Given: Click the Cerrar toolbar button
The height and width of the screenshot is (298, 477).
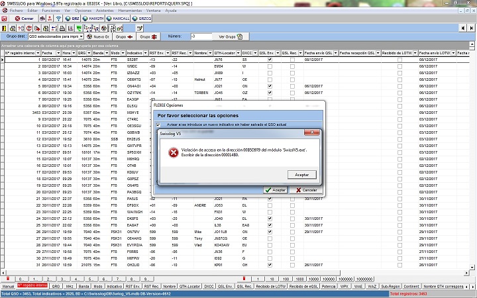Looking at the screenshot, I should (x=23, y=19).
